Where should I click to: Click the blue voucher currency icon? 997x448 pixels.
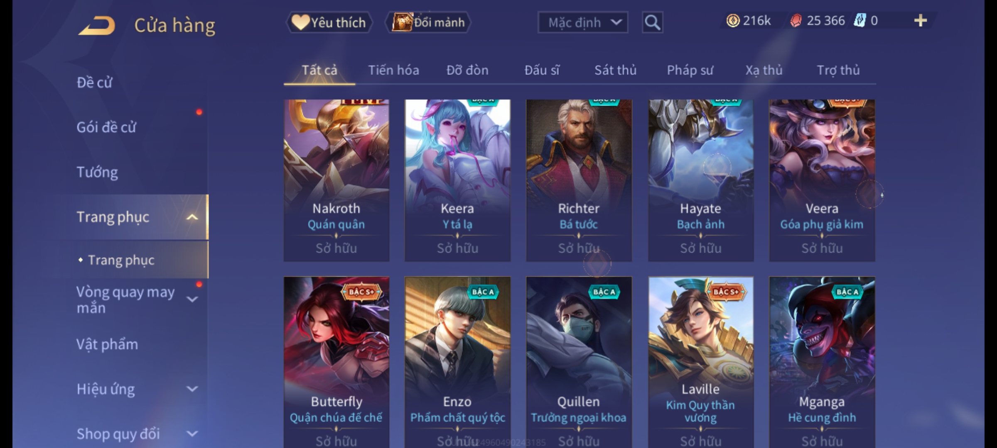[859, 21]
